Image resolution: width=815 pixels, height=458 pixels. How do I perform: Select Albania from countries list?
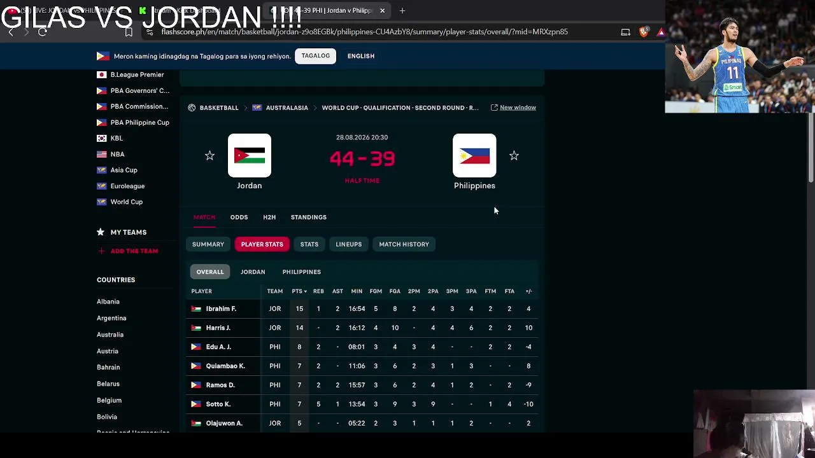click(108, 302)
